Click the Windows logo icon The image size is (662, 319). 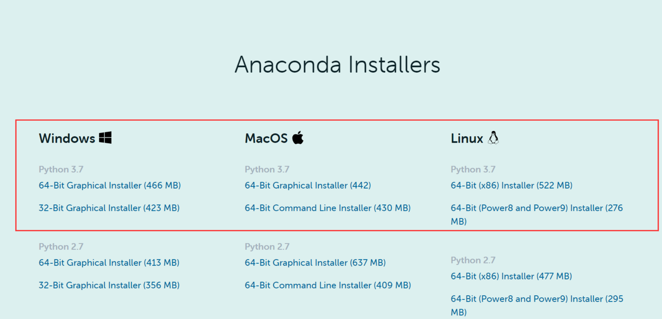[105, 137]
